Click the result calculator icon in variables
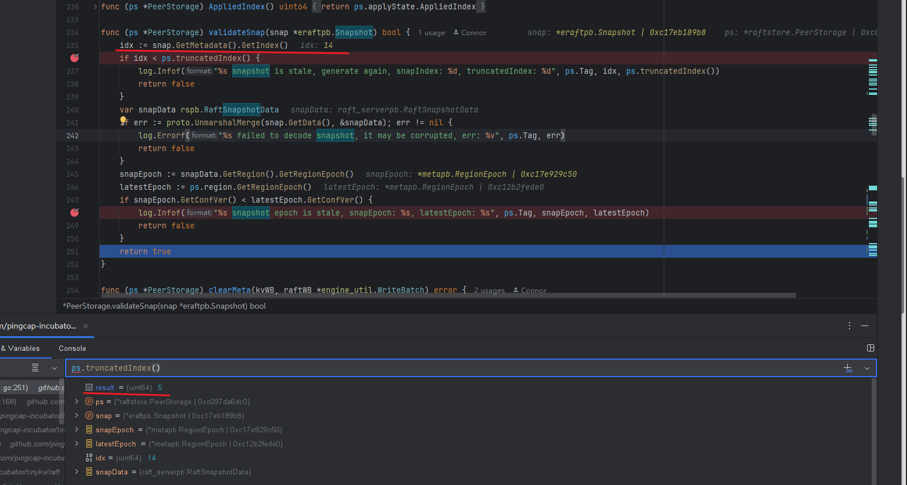The image size is (907, 485). (x=89, y=388)
